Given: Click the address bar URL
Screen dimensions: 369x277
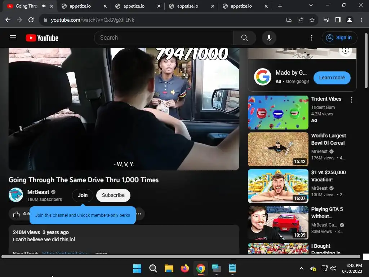Looking at the screenshot, I should (93, 20).
